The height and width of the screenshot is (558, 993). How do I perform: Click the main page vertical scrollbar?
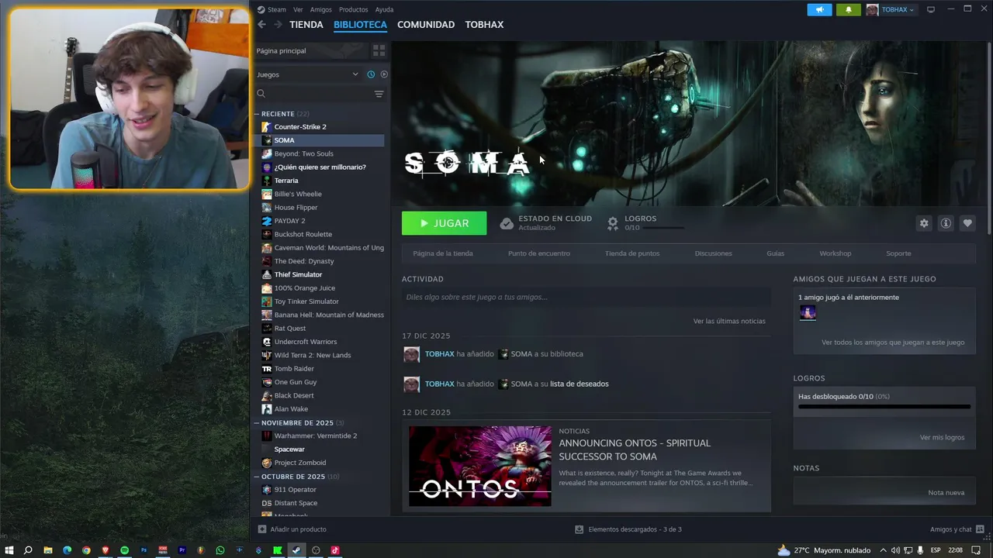pyautogui.click(x=989, y=139)
